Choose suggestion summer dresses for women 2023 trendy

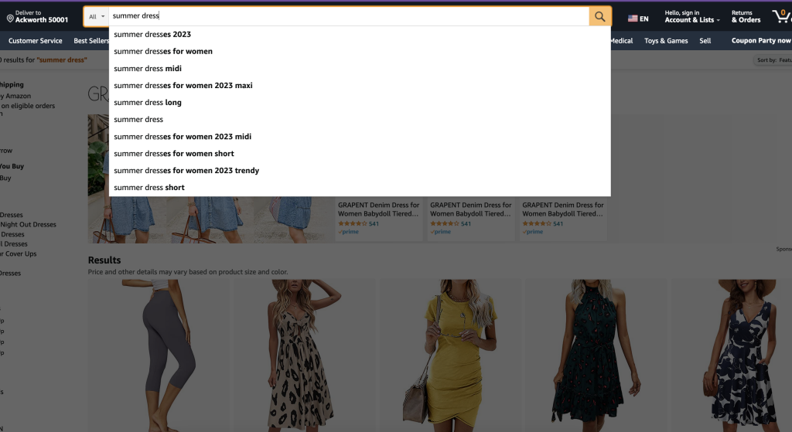tap(360, 171)
